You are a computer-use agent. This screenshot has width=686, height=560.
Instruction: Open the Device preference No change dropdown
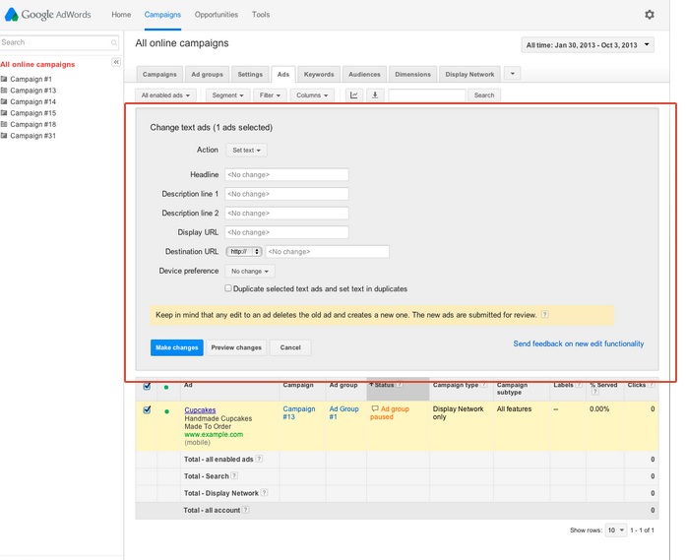coord(250,272)
